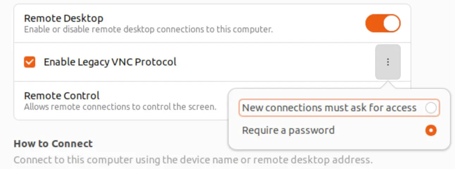Click the empty area of the Legacy VNC Protocol row
The height and width of the screenshot is (169, 455).
[x=275, y=62]
